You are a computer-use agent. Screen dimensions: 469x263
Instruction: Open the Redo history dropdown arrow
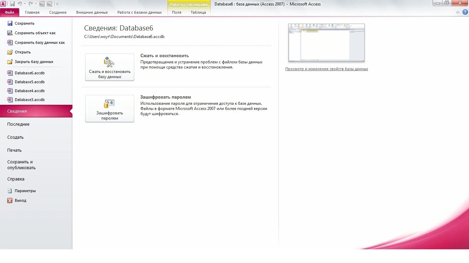(36, 4)
